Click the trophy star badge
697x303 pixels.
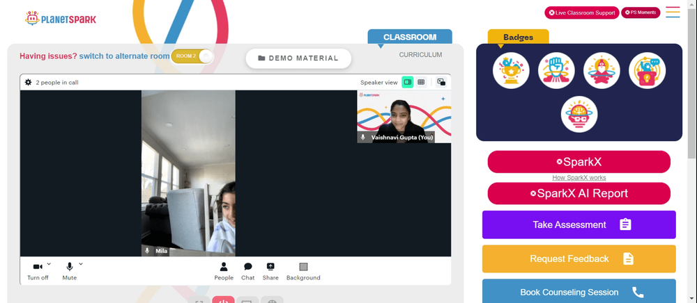pos(511,70)
